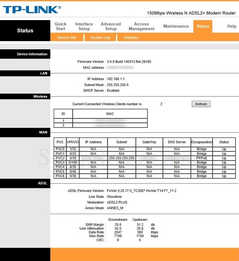The image size is (239, 261).
Task: Click VPI/VCI value 8/48
Action: pyautogui.click(x=73, y=172)
